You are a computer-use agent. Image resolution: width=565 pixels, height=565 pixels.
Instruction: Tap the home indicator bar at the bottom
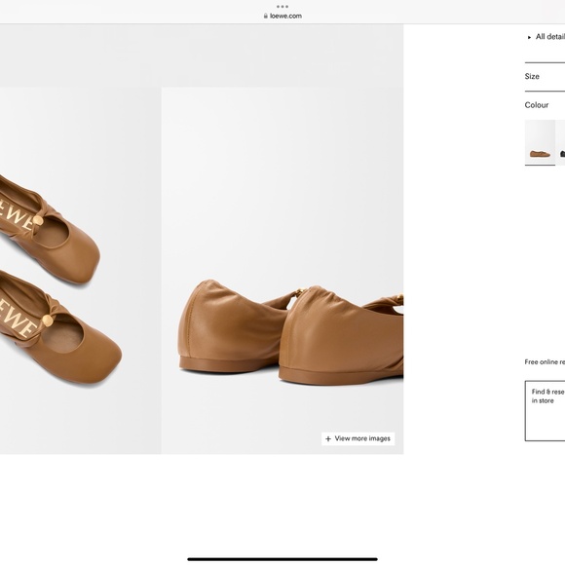282,559
